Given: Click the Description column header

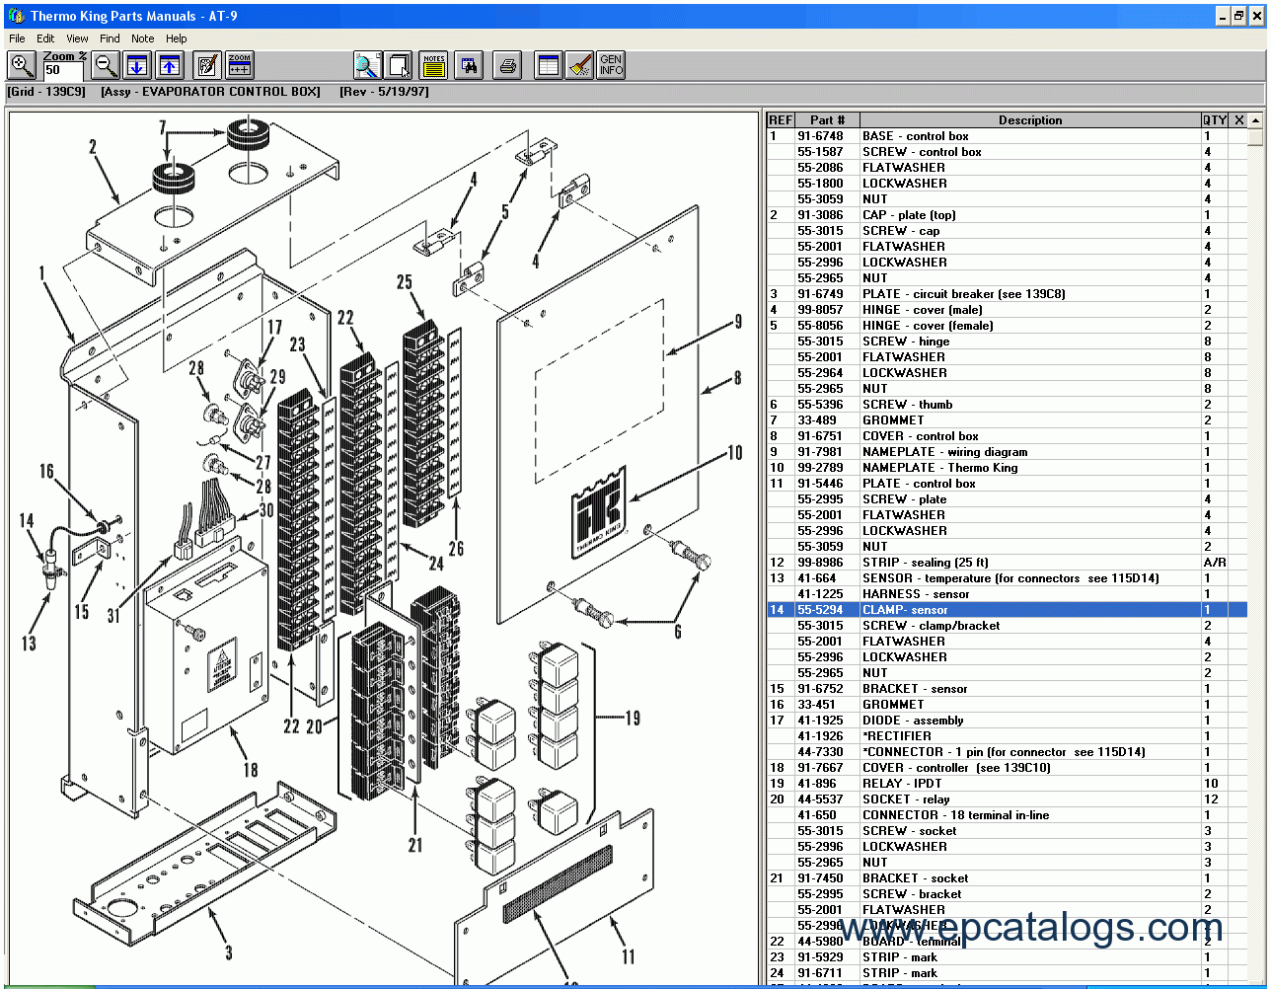Looking at the screenshot, I should [1029, 120].
